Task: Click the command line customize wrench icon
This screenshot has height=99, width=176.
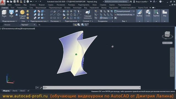Action: [x=41, y=88]
